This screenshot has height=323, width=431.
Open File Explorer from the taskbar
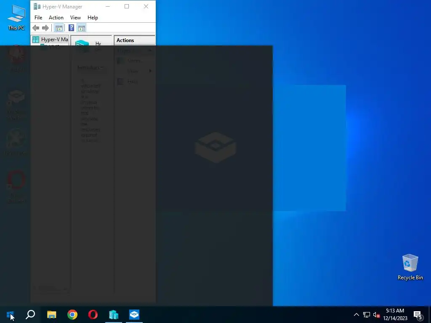pos(51,315)
